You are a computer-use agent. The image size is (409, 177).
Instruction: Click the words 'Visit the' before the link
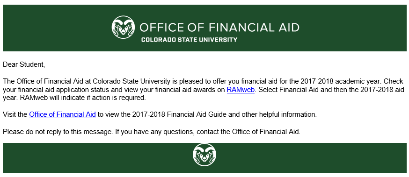coord(15,114)
